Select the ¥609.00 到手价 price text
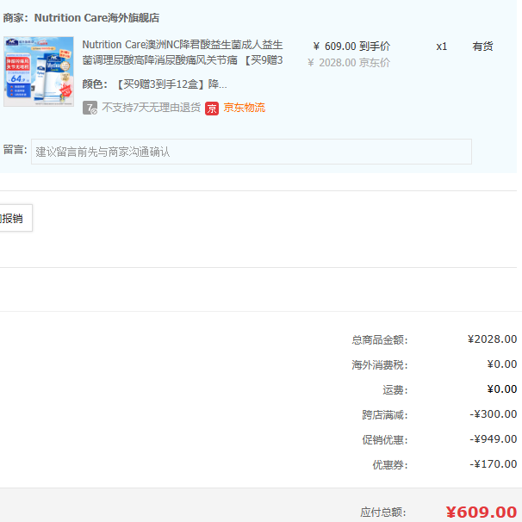The image size is (522, 522). [x=351, y=47]
